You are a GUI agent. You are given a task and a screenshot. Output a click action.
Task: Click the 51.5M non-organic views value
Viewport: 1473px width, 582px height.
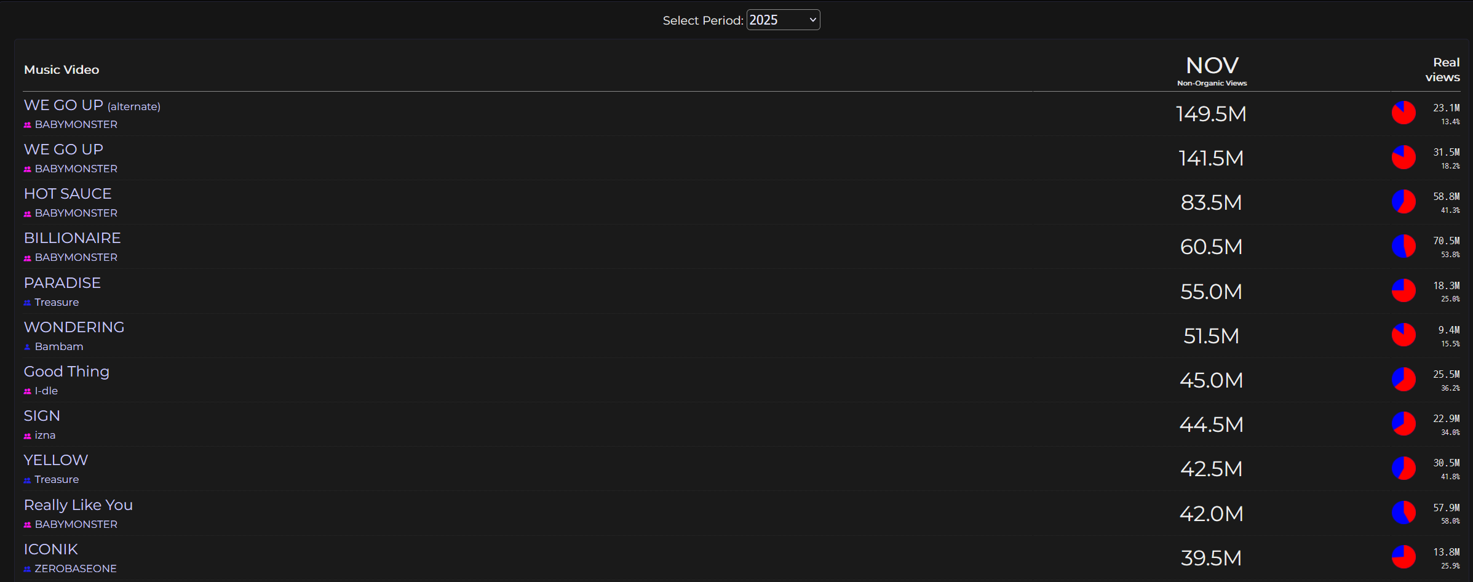point(1212,336)
